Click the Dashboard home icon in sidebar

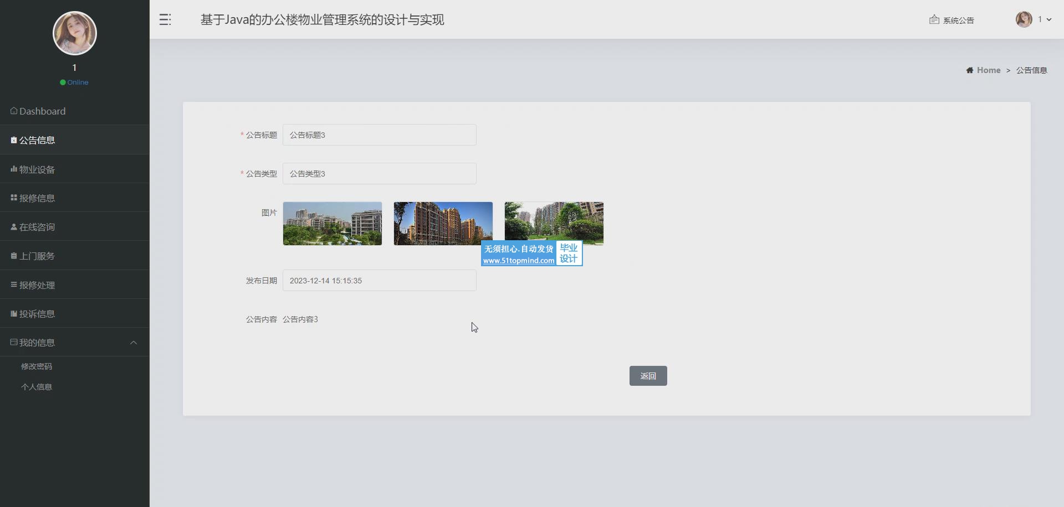click(x=14, y=111)
